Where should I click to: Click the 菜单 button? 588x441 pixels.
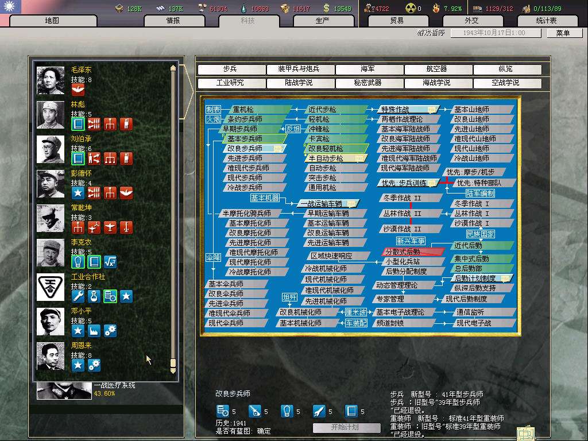pos(564,33)
